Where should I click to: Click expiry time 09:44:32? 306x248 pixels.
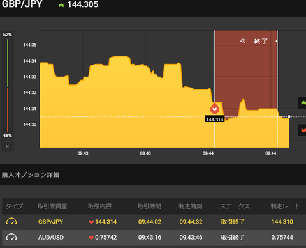pyautogui.click(x=191, y=222)
